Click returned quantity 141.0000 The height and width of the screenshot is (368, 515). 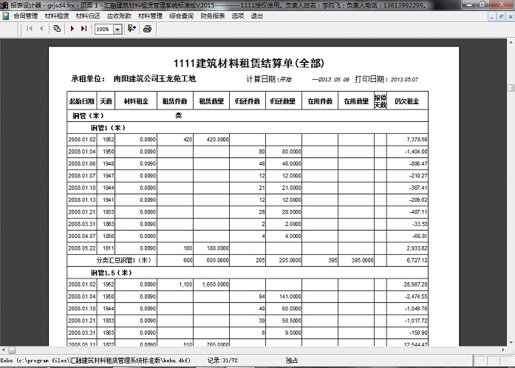(x=290, y=297)
